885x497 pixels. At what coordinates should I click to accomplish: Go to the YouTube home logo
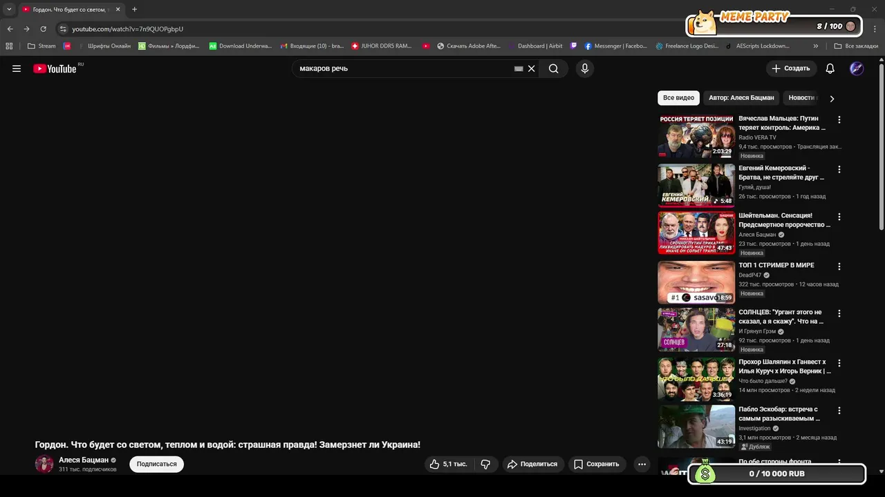click(55, 68)
